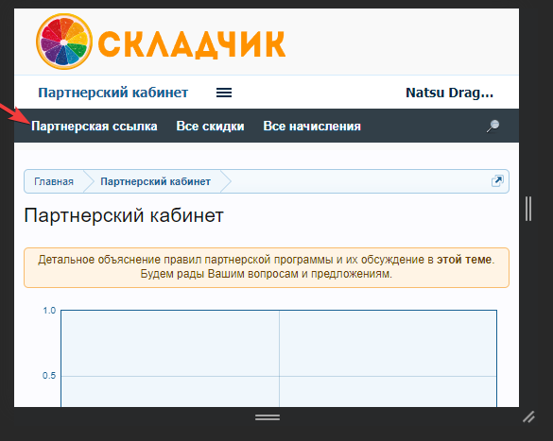Open quick navigation icon in breadcrumb
Image resolution: width=553 pixels, height=441 pixels.
click(x=497, y=181)
